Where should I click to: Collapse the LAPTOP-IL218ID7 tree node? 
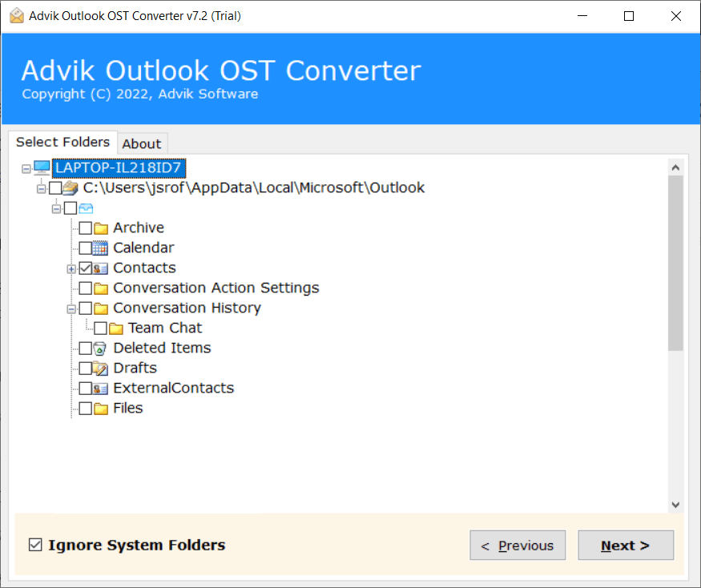click(26, 168)
